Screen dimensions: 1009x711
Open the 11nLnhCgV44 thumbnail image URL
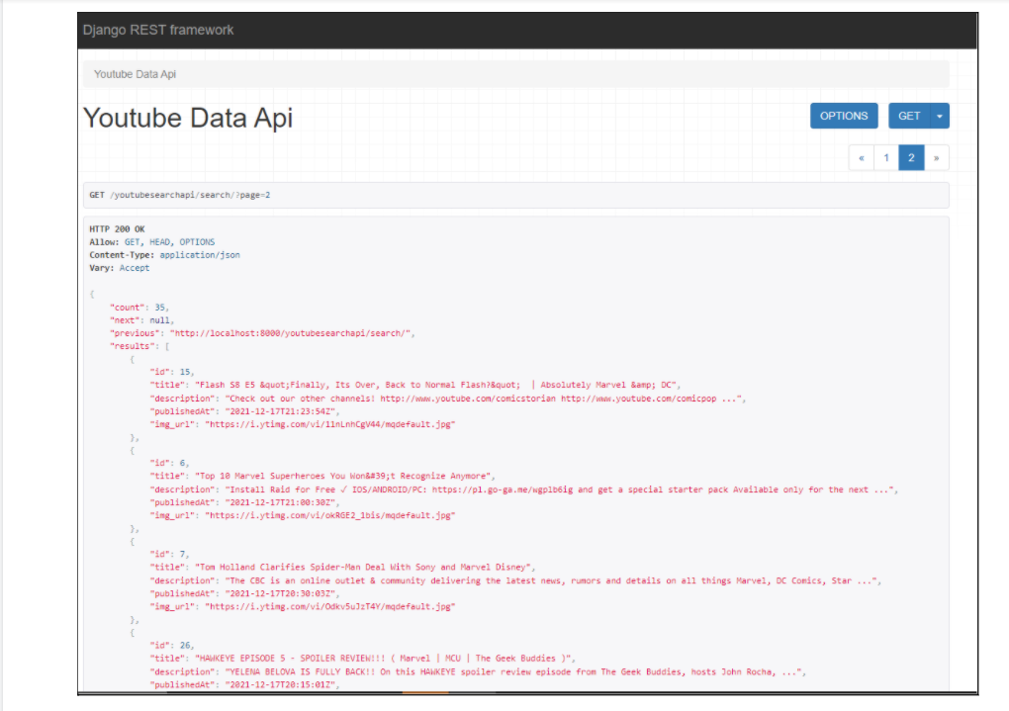tap(330, 424)
